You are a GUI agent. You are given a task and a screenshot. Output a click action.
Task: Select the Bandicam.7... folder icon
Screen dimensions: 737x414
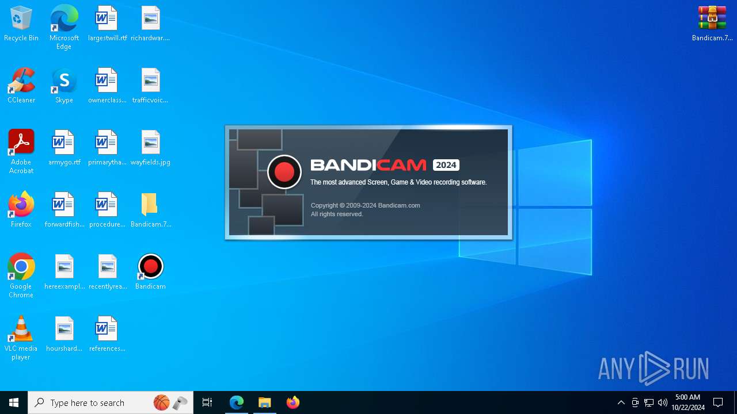(150, 210)
